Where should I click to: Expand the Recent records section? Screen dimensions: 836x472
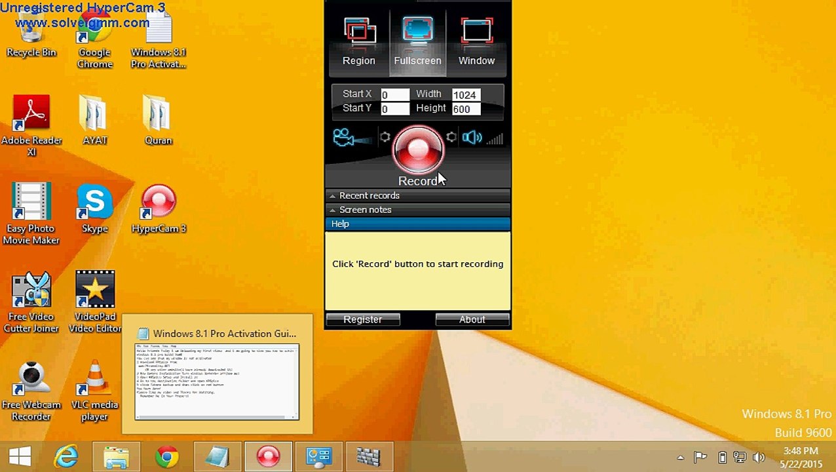(x=417, y=195)
